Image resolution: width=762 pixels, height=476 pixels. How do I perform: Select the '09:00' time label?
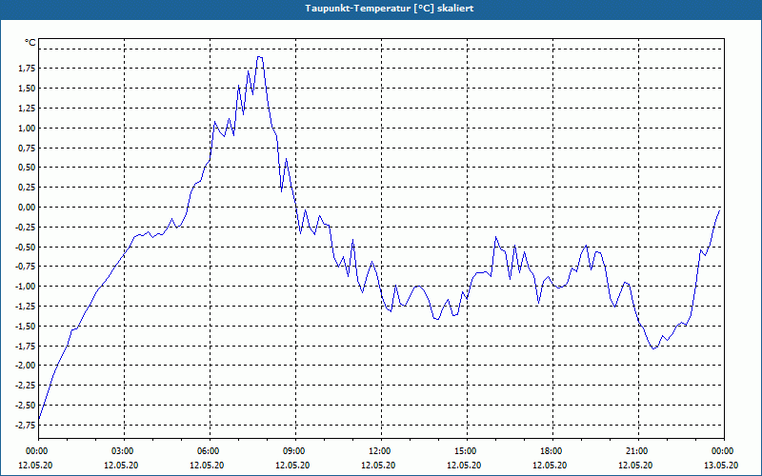point(295,451)
